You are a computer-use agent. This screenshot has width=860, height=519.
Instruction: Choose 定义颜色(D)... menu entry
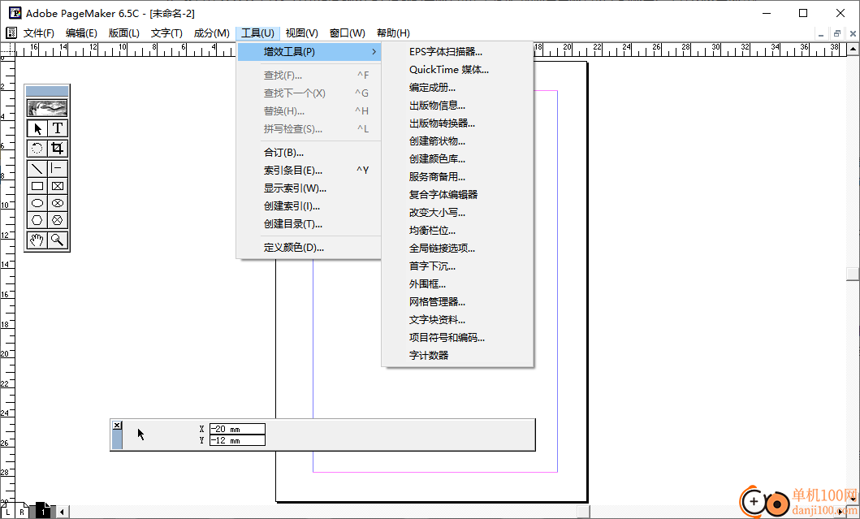click(309, 248)
